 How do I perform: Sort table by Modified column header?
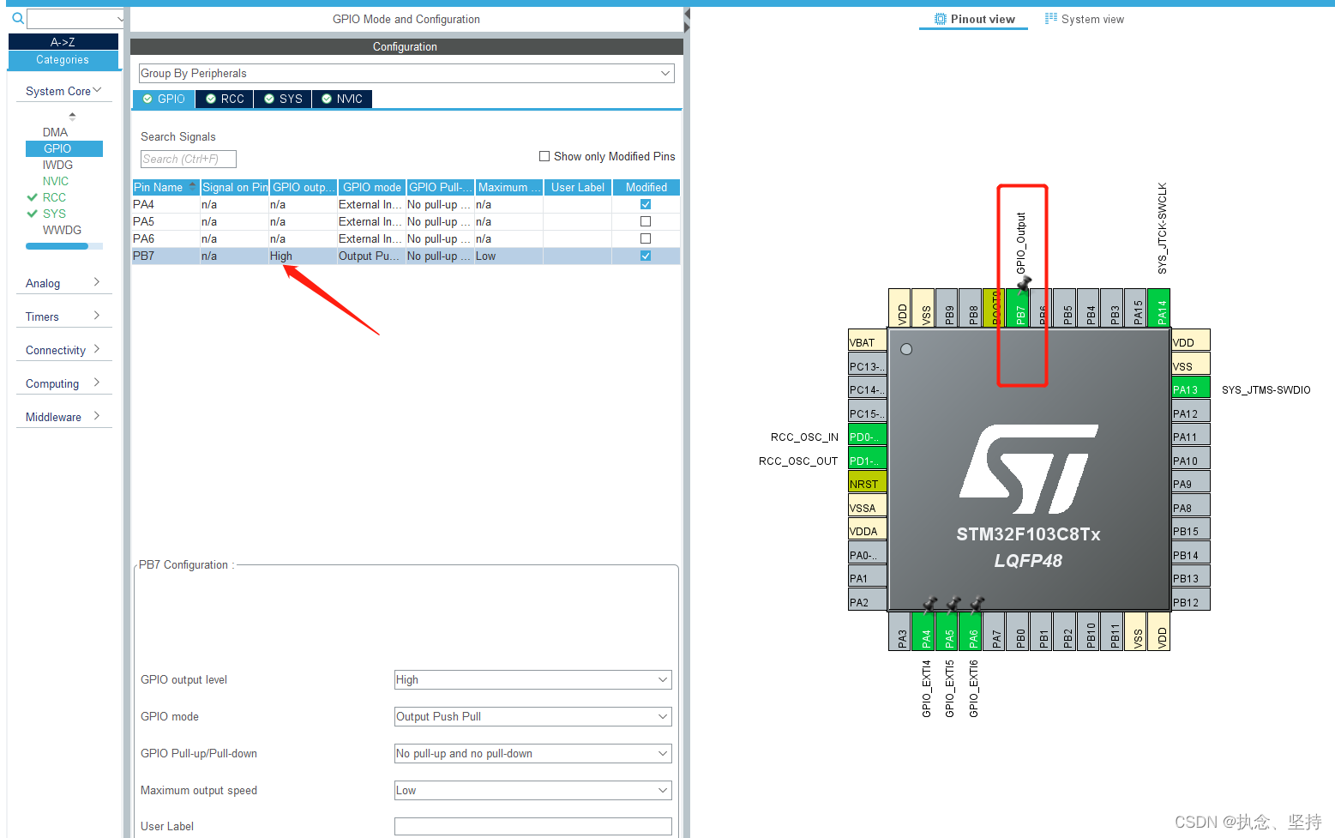tap(646, 187)
